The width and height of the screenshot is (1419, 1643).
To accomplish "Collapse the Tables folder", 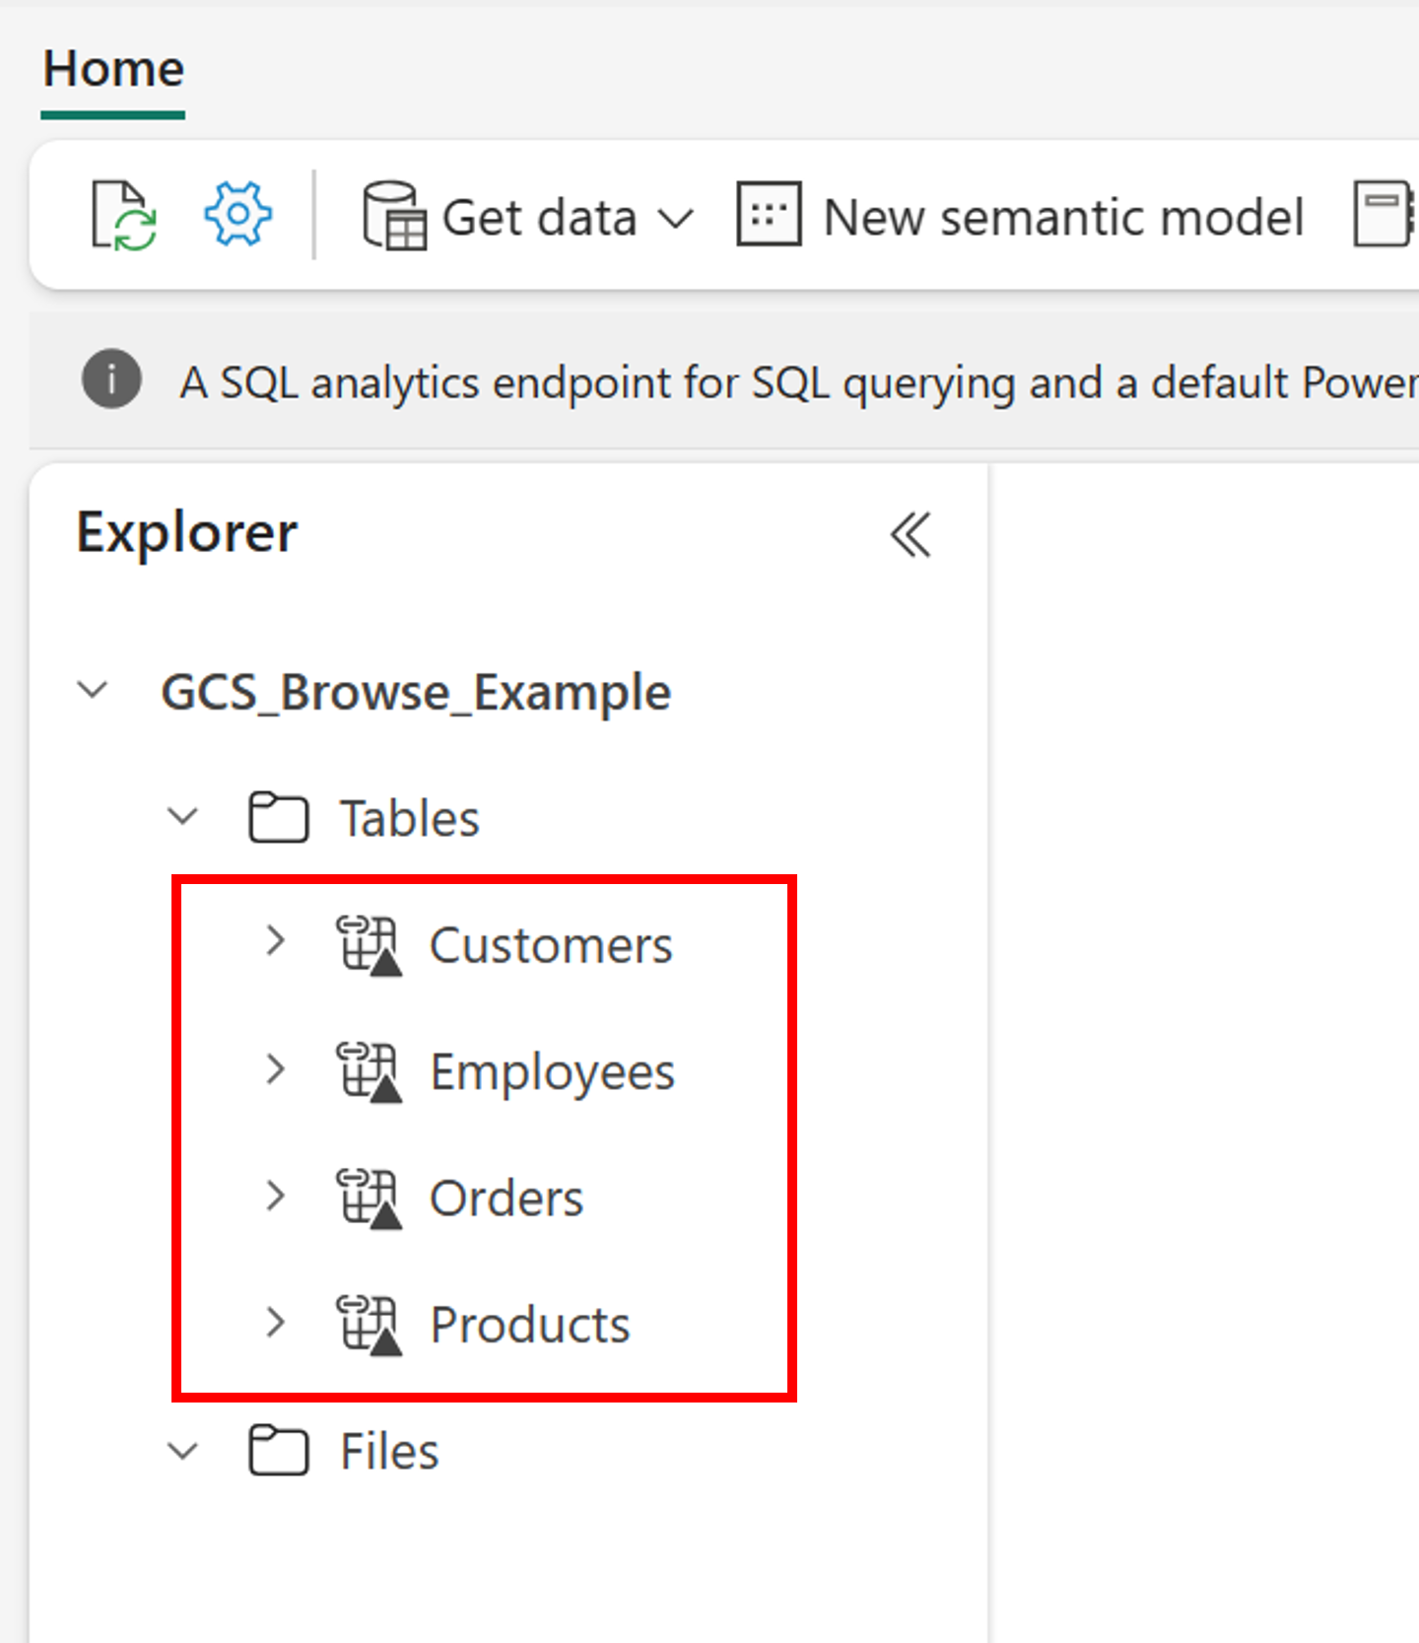I will 183,817.
